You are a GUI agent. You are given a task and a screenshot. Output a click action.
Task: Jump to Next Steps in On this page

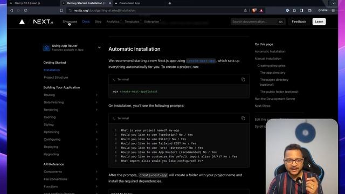263,106
